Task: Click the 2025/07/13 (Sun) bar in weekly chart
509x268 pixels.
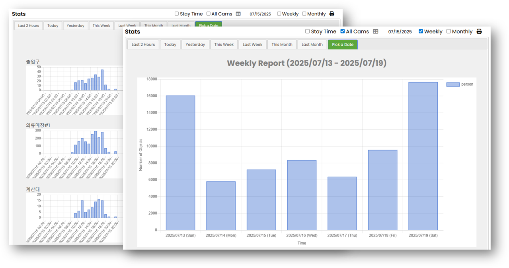Action: 180,163
